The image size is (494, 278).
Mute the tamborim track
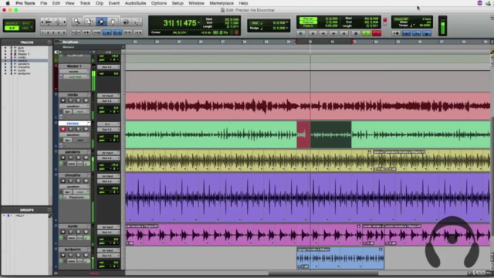point(86,256)
